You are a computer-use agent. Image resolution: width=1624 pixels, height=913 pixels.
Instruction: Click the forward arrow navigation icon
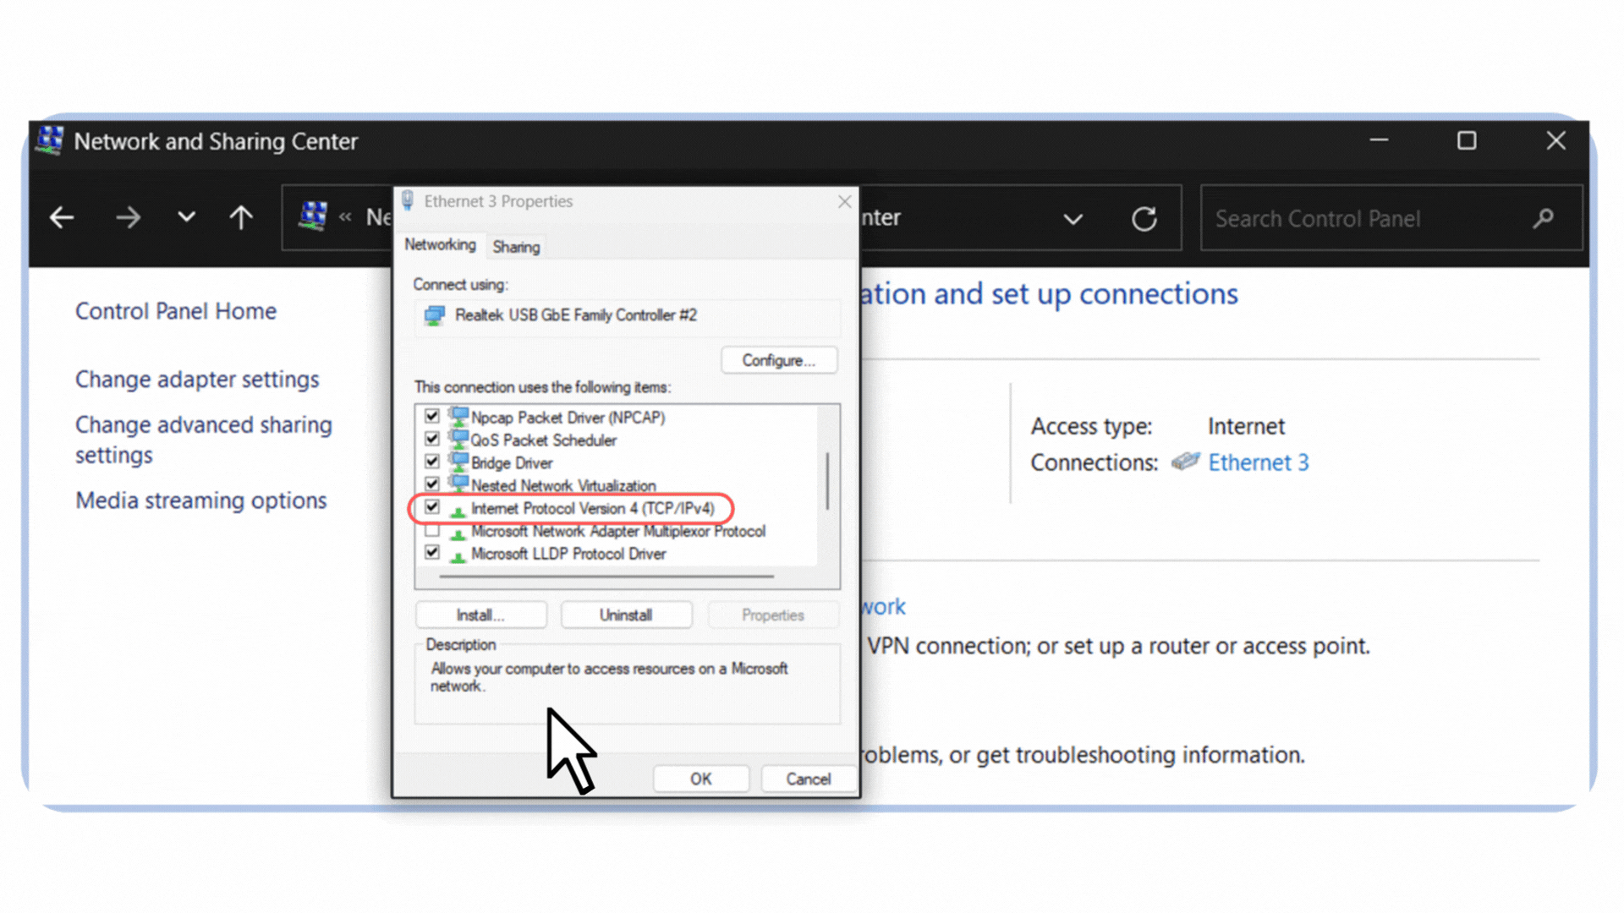(129, 218)
